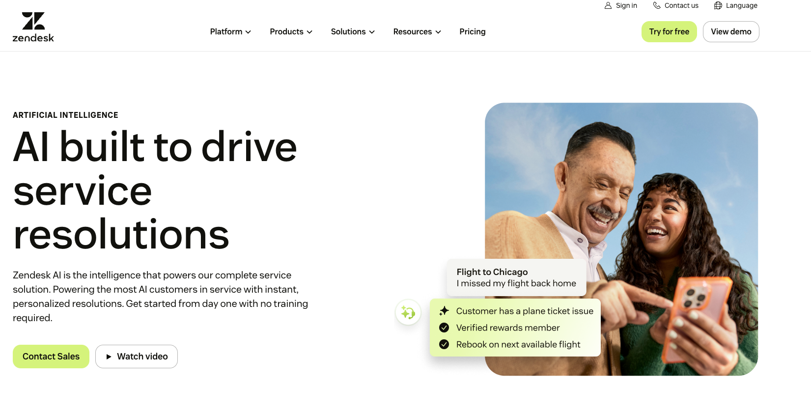Open the Resources nav item
The height and width of the screenshot is (412, 811).
[417, 31]
